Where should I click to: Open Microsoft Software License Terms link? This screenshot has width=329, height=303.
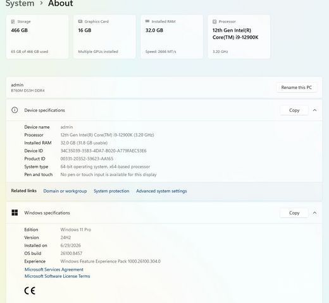(57, 276)
